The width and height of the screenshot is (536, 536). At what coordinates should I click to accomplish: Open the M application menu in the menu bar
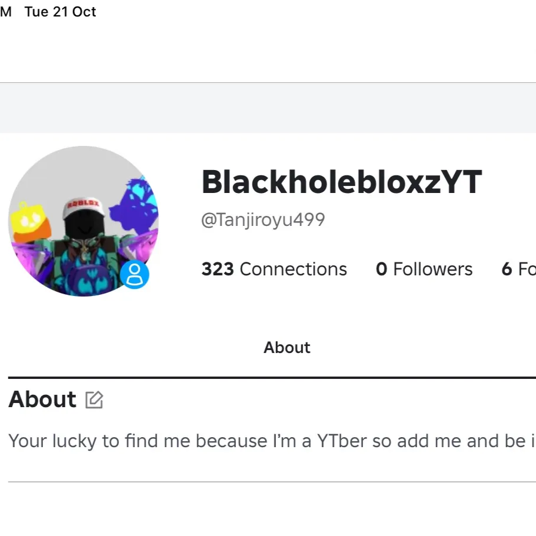5,11
